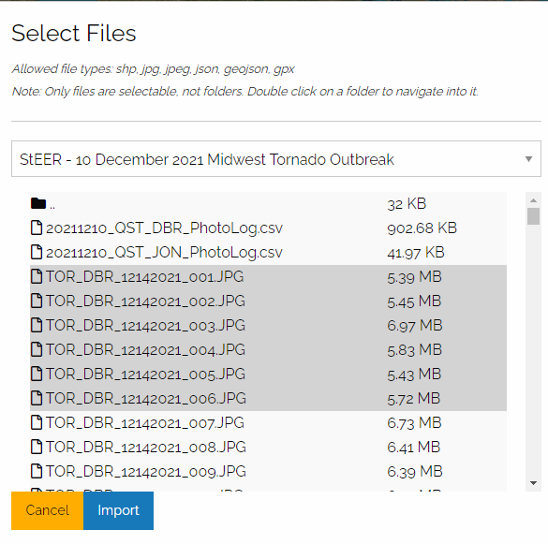Click the file list scrollbar thumb
Screen dimensions: 548x544
533,216
